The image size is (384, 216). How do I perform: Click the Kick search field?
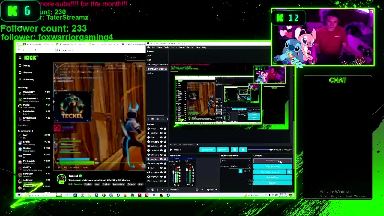click(136, 58)
